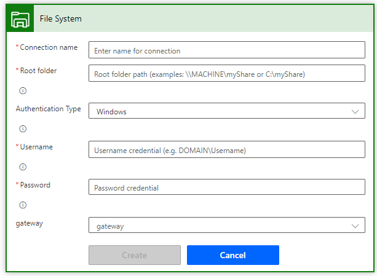Click into the Root folder path field
The image size is (377, 276).
(226, 74)
